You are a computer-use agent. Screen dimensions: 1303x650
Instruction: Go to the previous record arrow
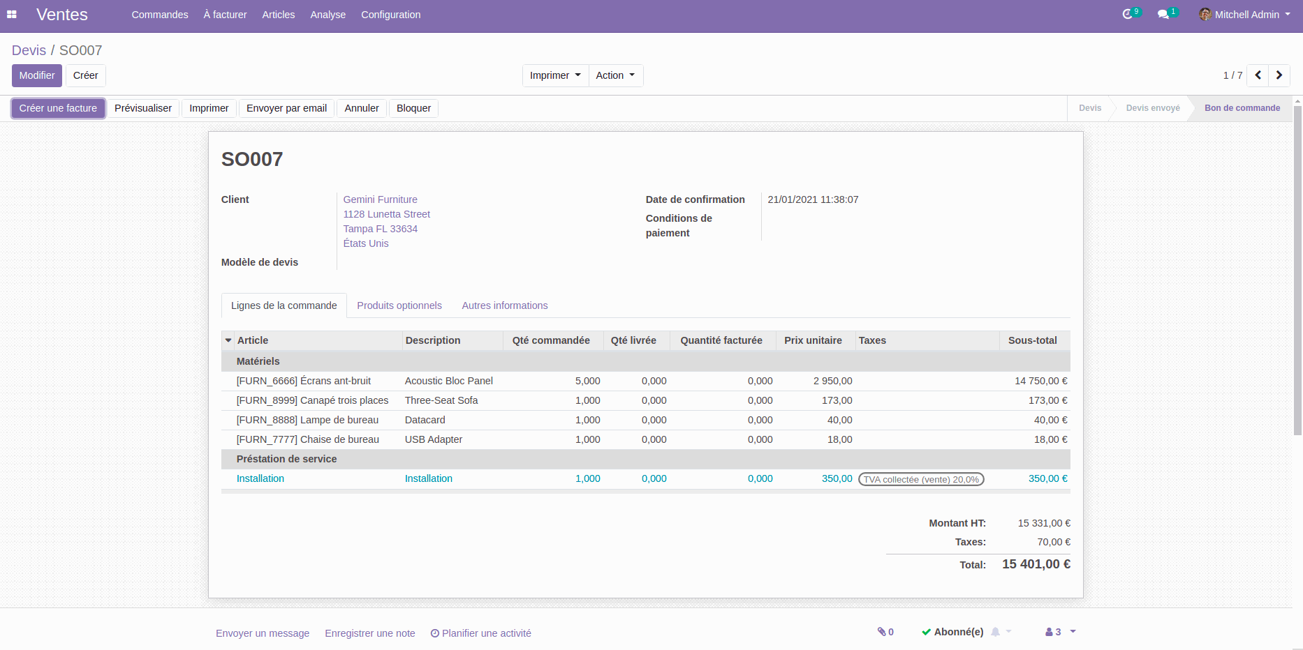1258,75
